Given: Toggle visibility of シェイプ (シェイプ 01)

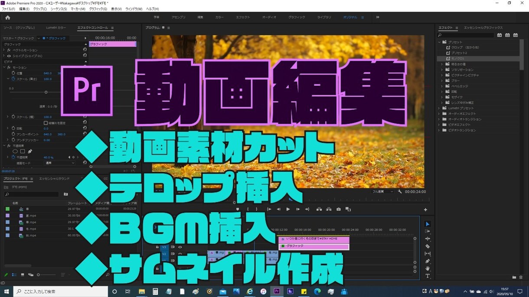Looking at the screenshot, I should 9,56.
